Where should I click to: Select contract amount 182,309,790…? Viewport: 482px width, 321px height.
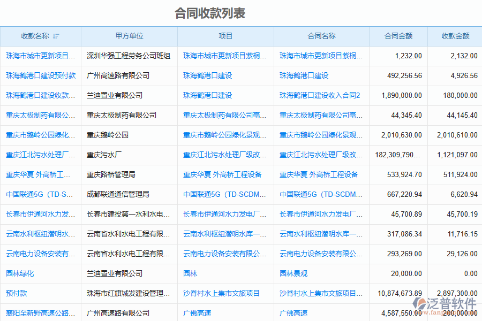pyautogui.click(x=397, y=155)
